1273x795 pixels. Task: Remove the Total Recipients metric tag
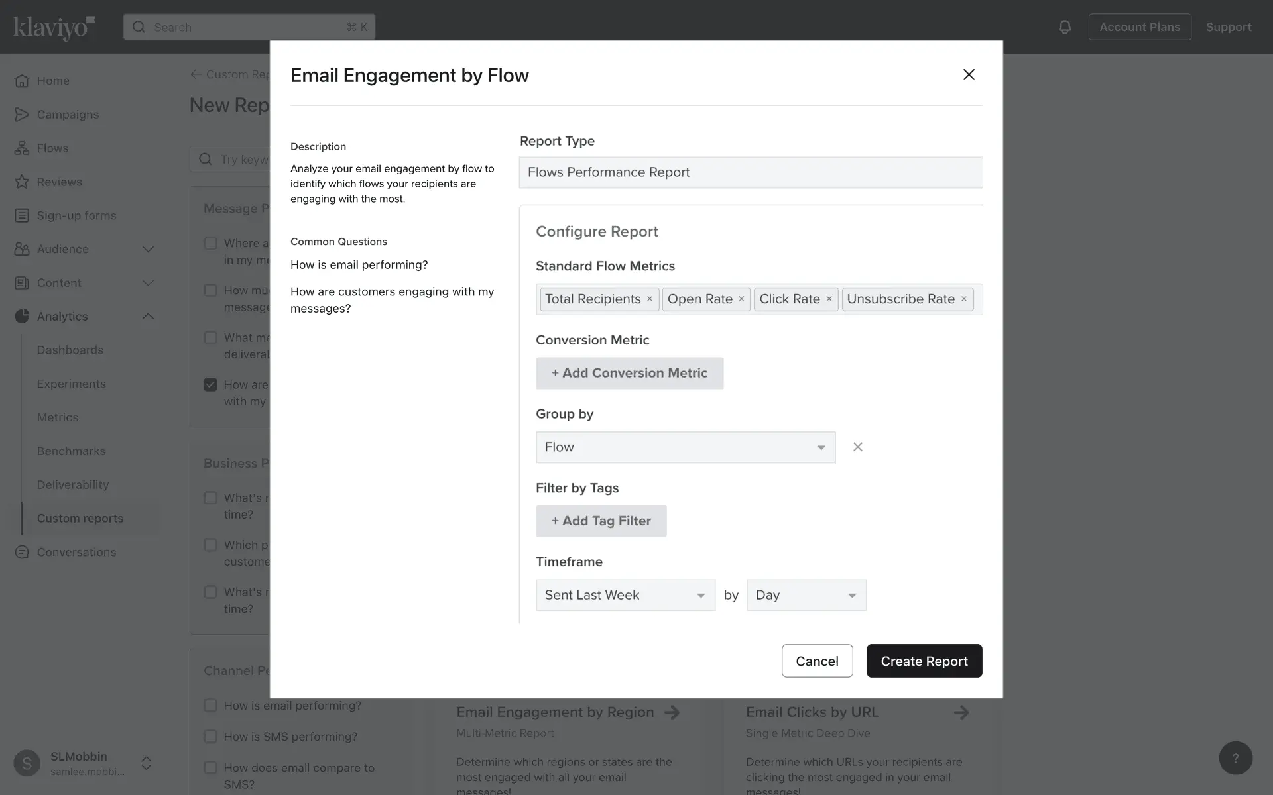(650, 299)
